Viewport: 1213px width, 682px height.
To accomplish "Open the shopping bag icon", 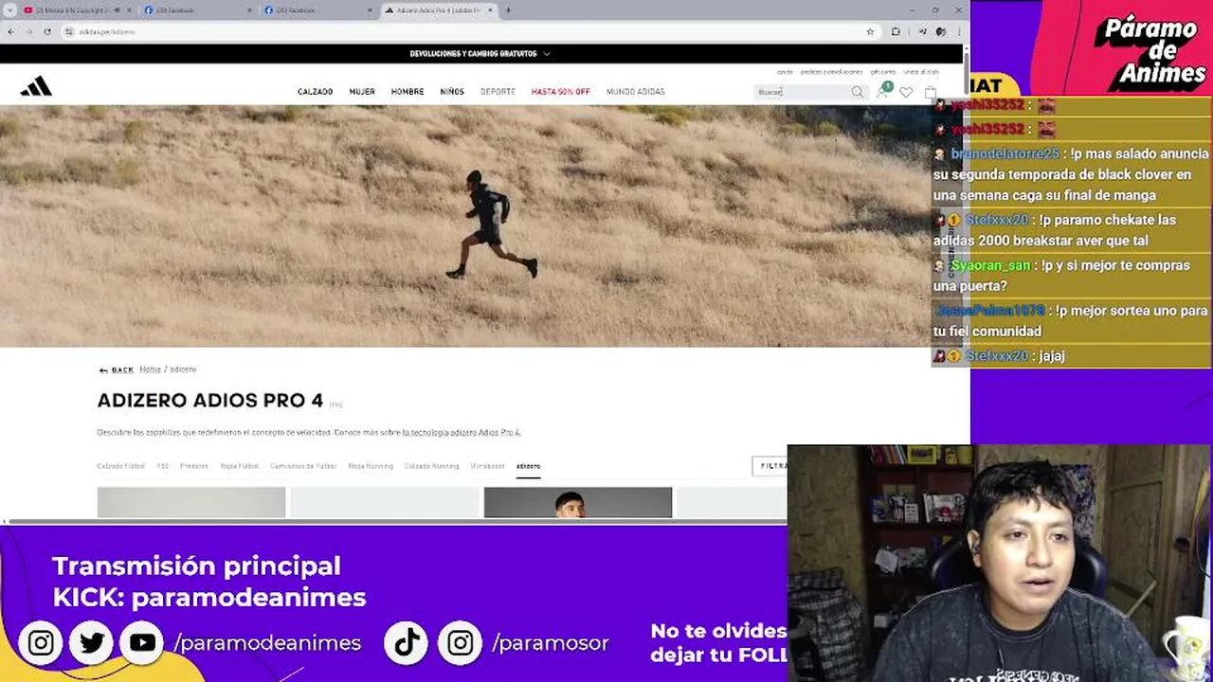I will click(930, 92).
